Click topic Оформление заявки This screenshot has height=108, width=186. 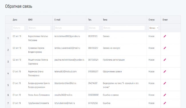click(x=112, y=72)
